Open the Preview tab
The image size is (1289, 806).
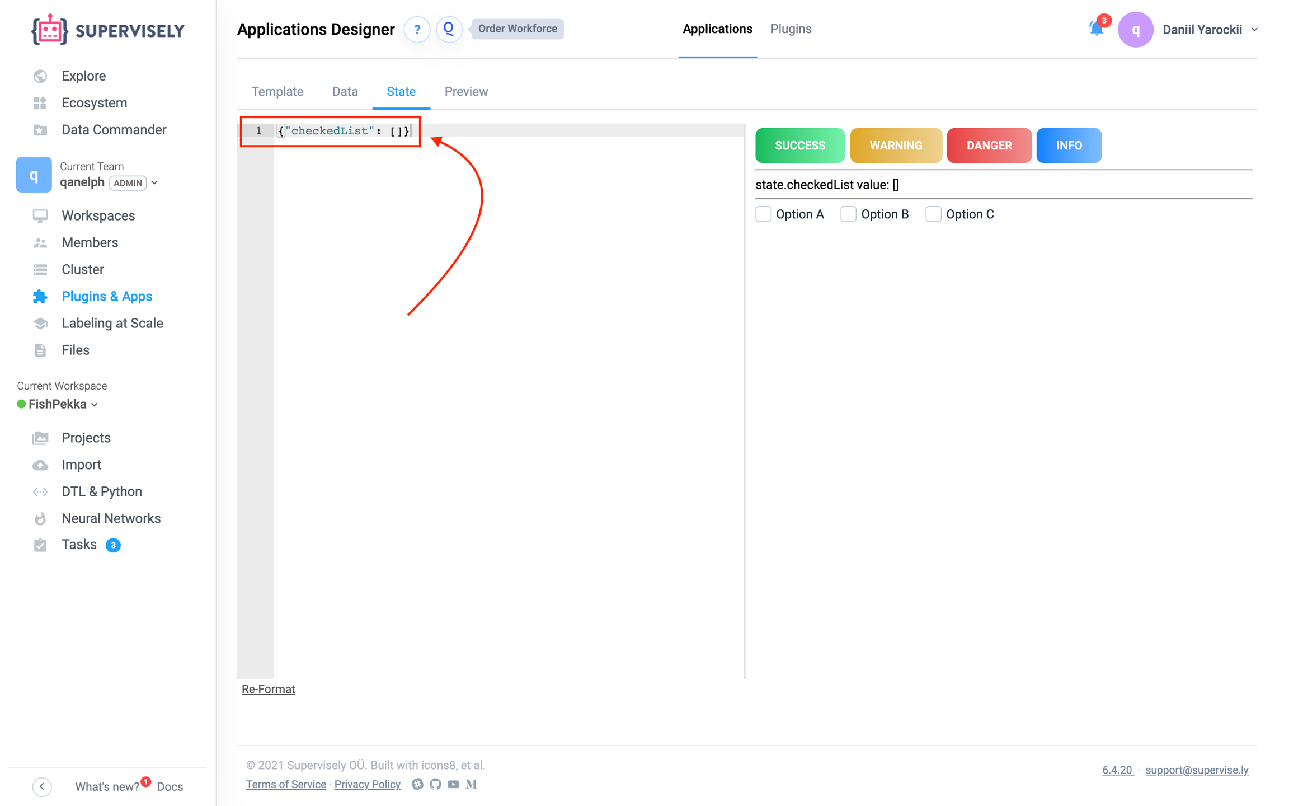pyautogui.click(x=465, y=92)
